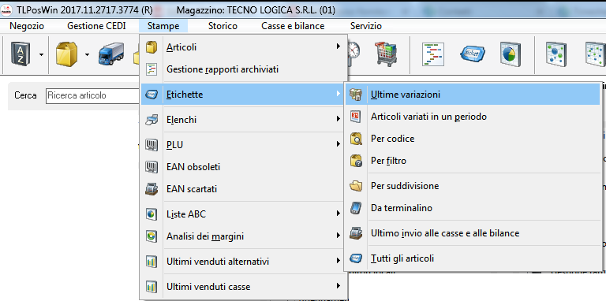Open the Storico menu
The width and height of the screenshot is (606, 301).
click(223, 26)
